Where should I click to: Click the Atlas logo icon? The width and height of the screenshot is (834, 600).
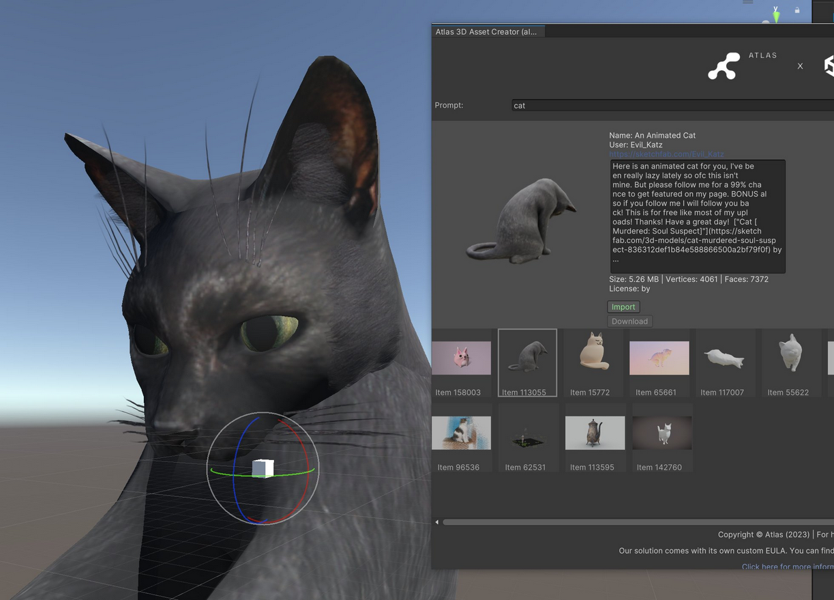tap(724, 66)
